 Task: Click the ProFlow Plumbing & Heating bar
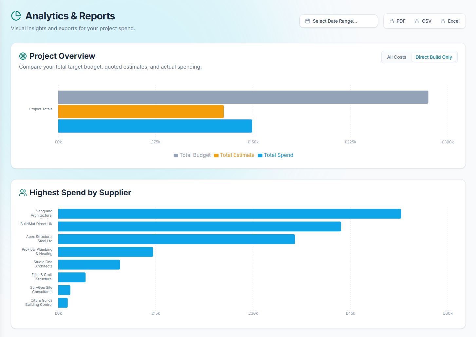tap(105, 252)
